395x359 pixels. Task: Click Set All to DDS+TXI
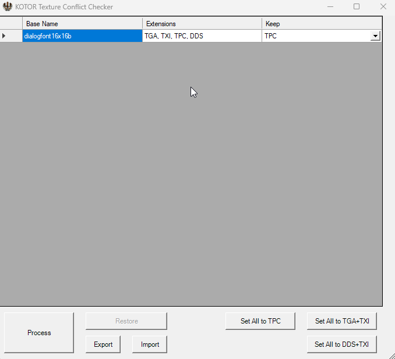tap(342, 344)
